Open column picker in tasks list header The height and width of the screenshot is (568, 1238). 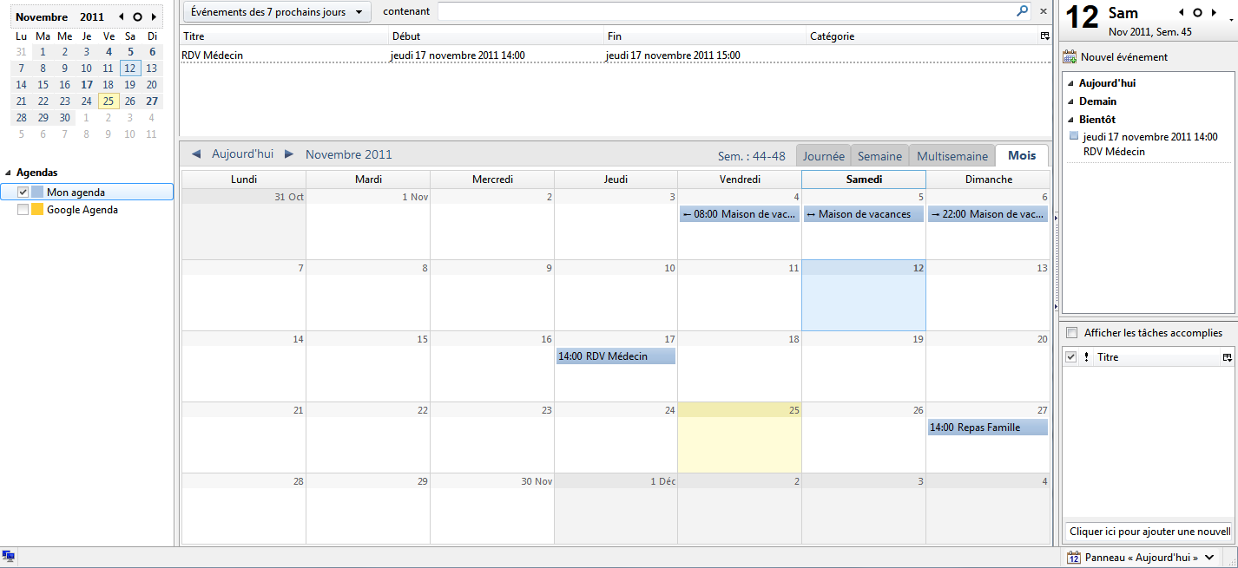tap(1227, 357)
